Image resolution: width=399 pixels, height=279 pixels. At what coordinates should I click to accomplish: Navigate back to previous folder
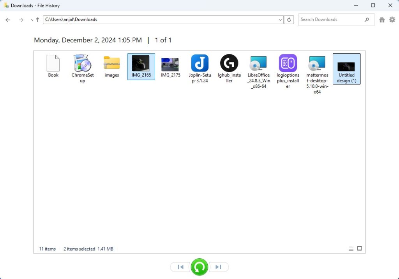[8, 19]
